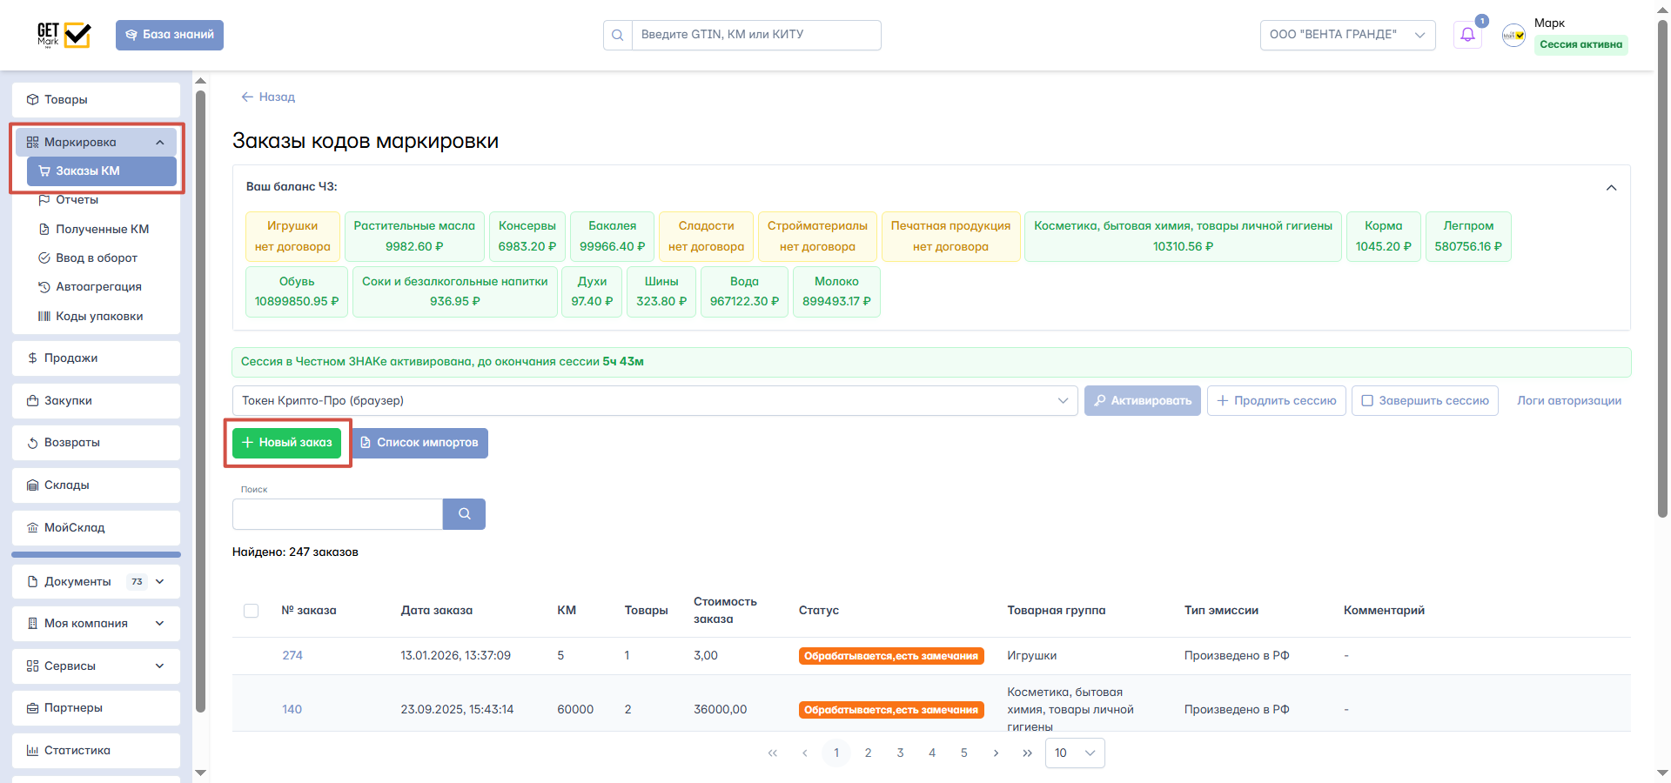The width and height of the screenshot is (1671, 783).
Task: Click the green Новый заказ button
Action: click(287, 443)
